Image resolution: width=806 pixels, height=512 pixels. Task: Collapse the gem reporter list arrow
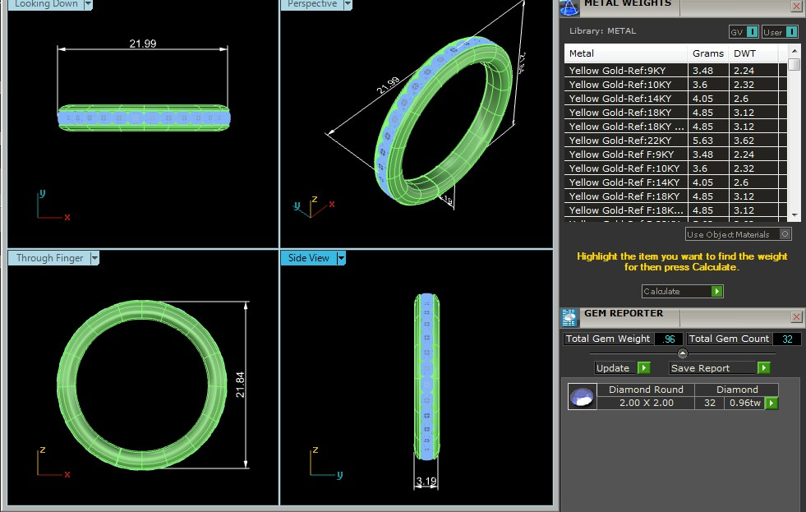(683, 353)
